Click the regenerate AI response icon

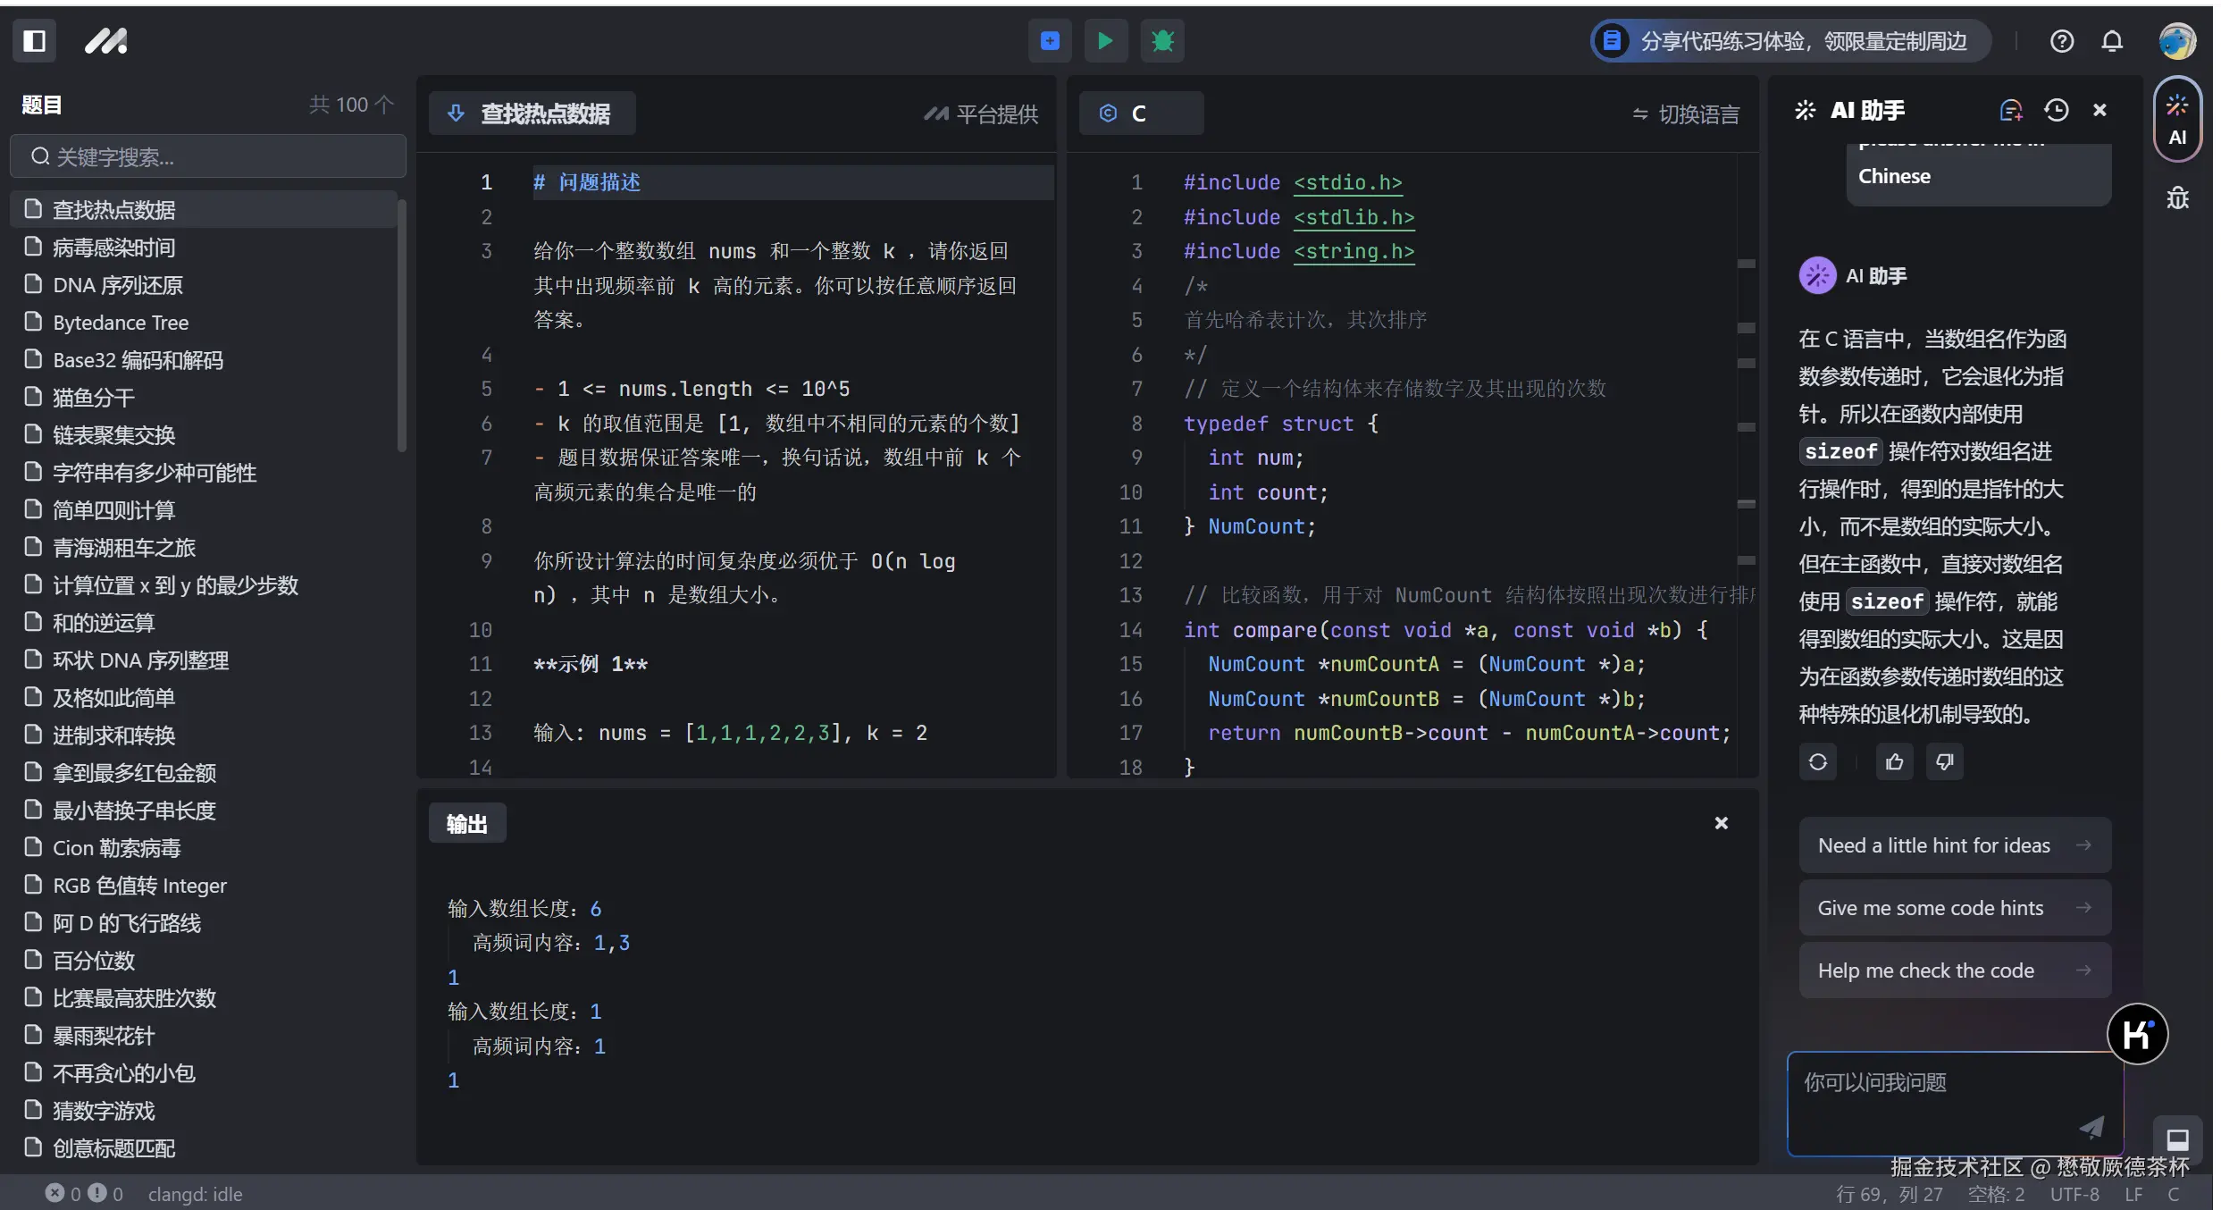[1818, 762]
